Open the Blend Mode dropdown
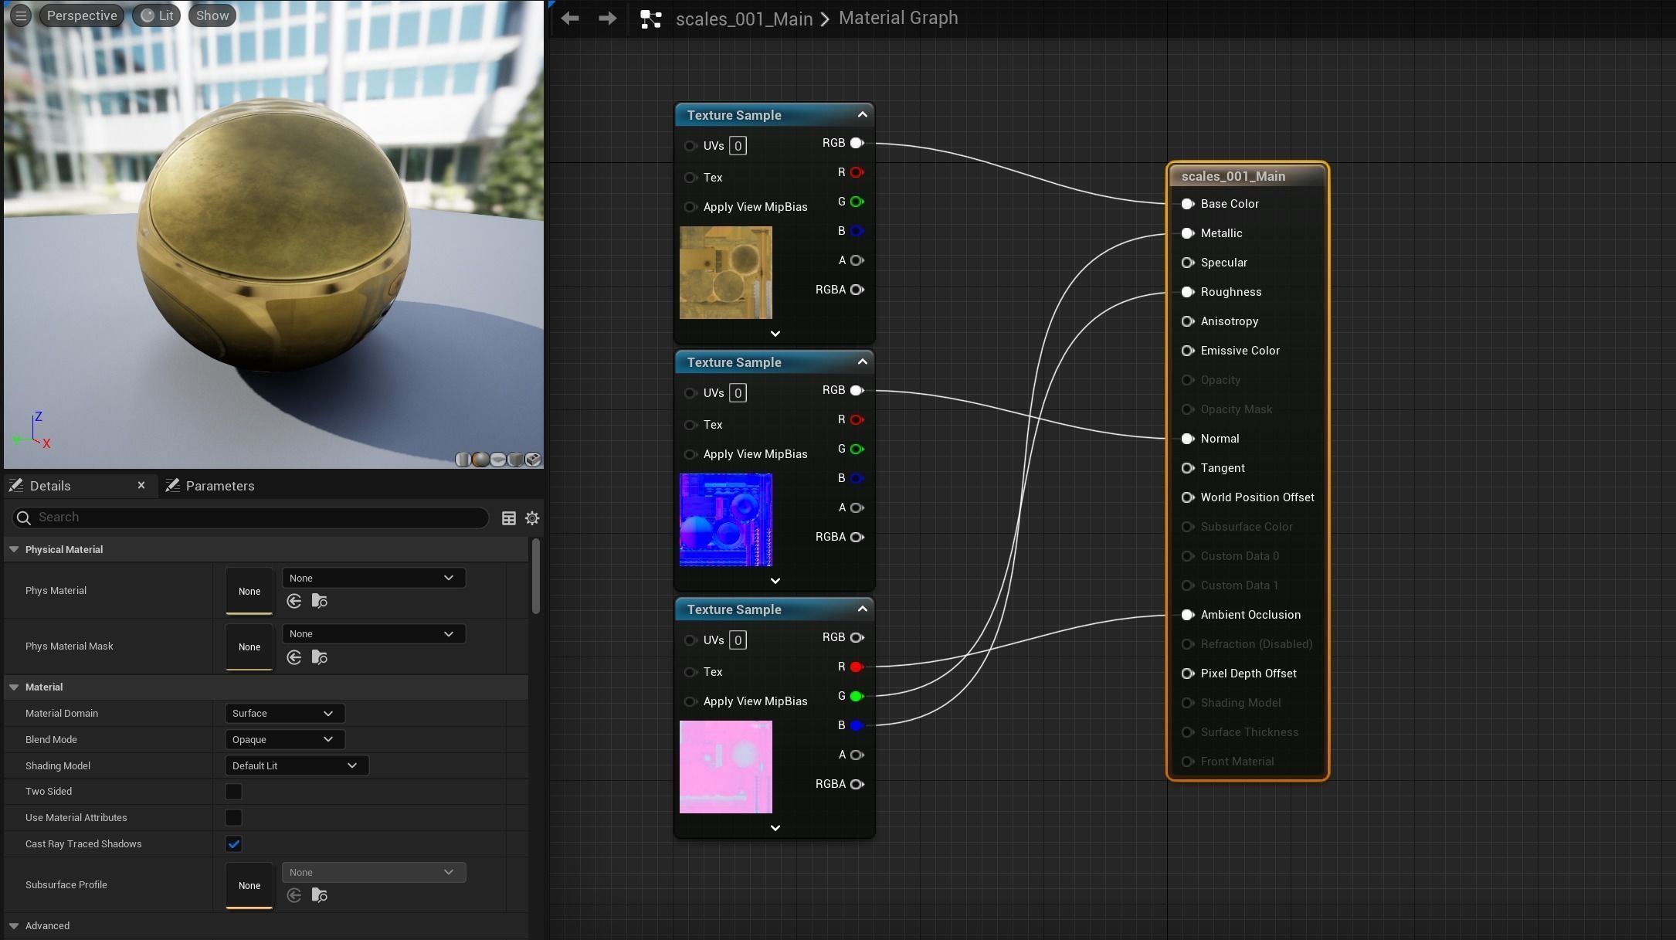The width and height of the screenshot is (1676, 940). tap(284, 740)
